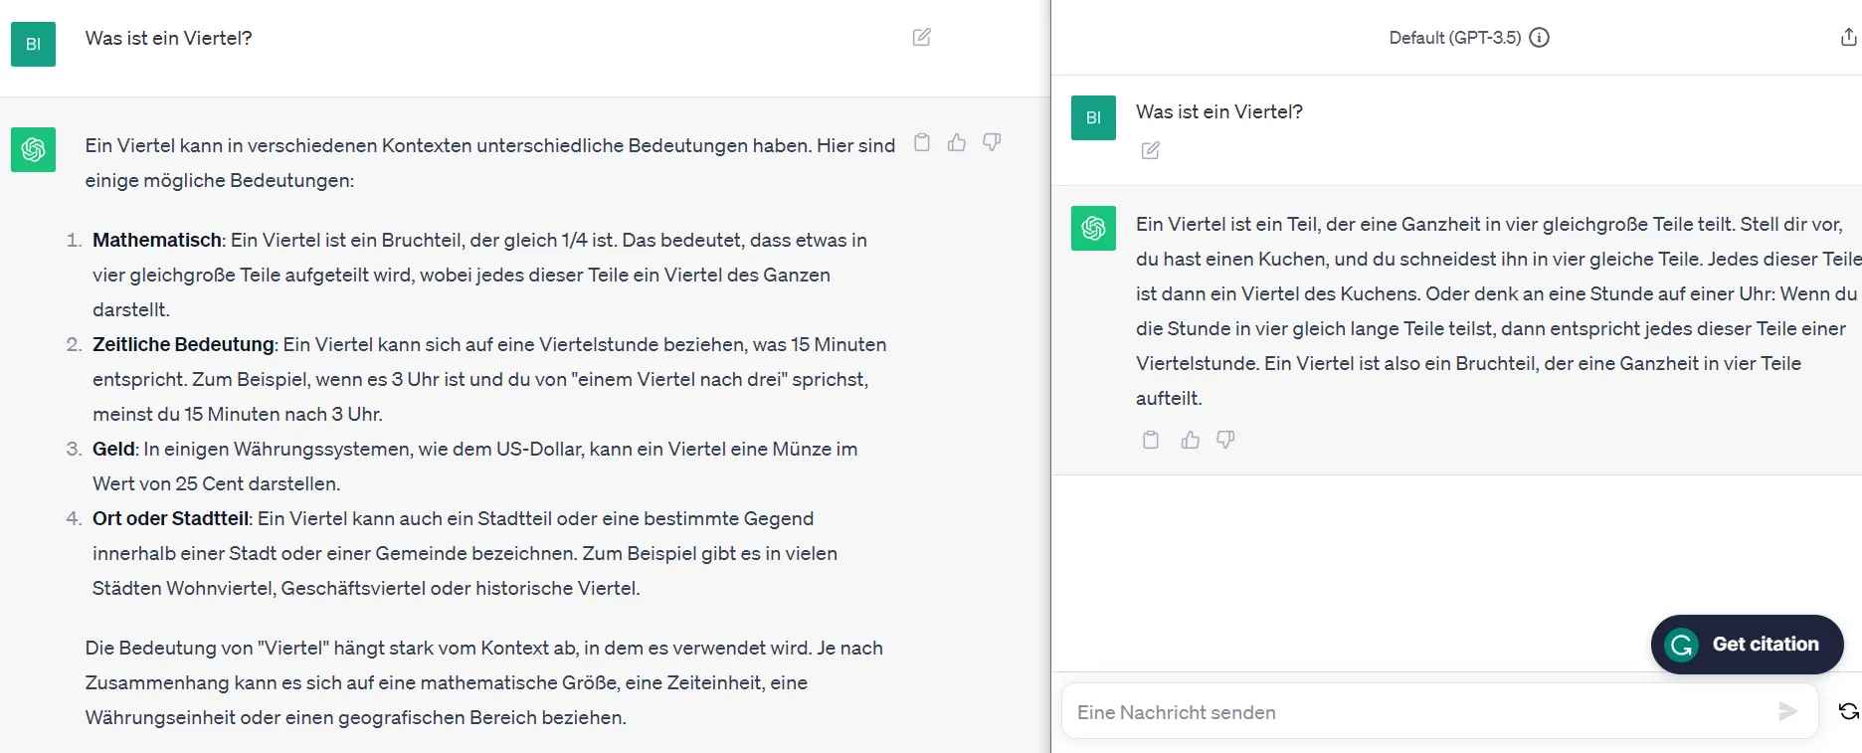Image resolution: width=1862 pixels, height=753 pixels.
Task: Click the ChatGPT logo avatar in right response
Action: [x=1093, y=228]
